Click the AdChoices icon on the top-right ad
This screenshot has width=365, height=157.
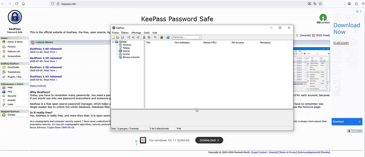point(358,11)
